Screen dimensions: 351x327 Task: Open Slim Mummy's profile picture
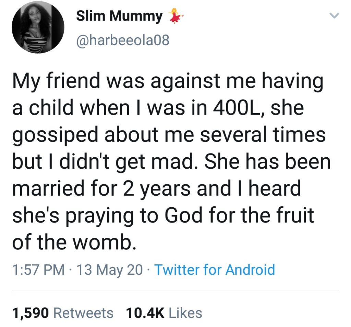click(38, 28)
